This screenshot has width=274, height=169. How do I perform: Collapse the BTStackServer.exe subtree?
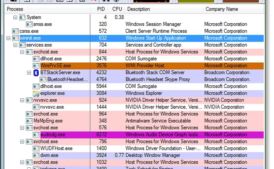pyautogui.click(x=29, y=73)
